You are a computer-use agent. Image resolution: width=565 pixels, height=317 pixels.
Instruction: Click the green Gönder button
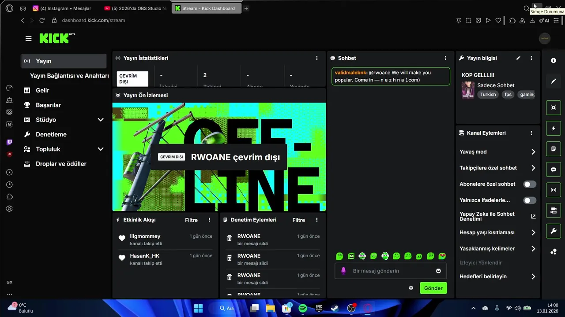point(433,288)
